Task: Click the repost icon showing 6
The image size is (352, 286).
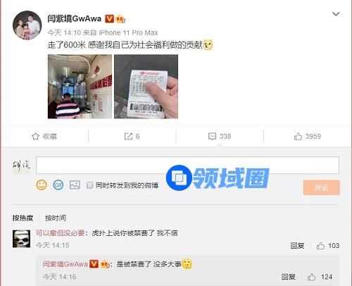Action: click(128, 136)
